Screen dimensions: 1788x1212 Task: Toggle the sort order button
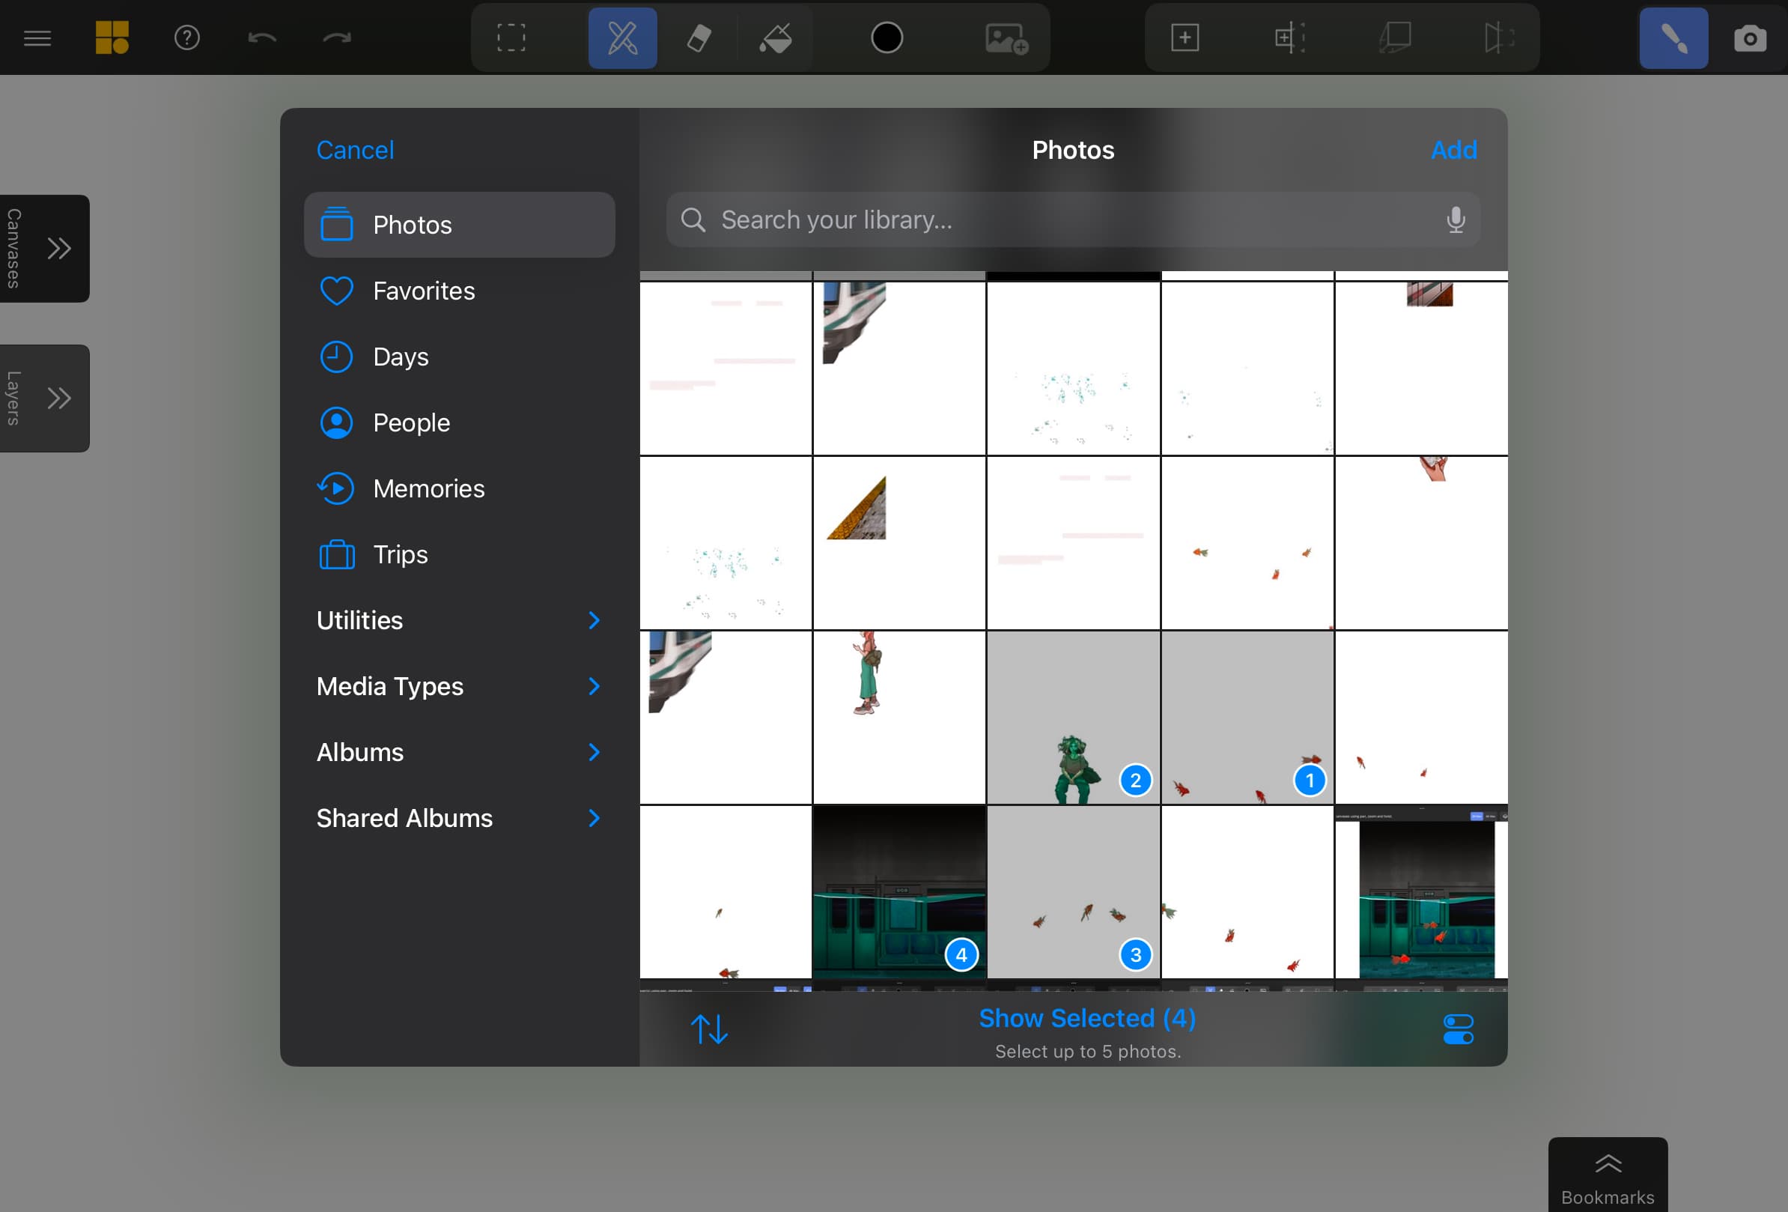click(708, 1029)
